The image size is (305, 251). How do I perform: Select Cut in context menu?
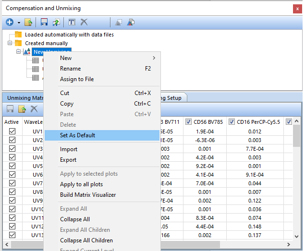tap(102, 93)
